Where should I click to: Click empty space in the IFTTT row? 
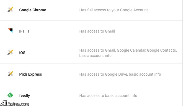point(148,31)
